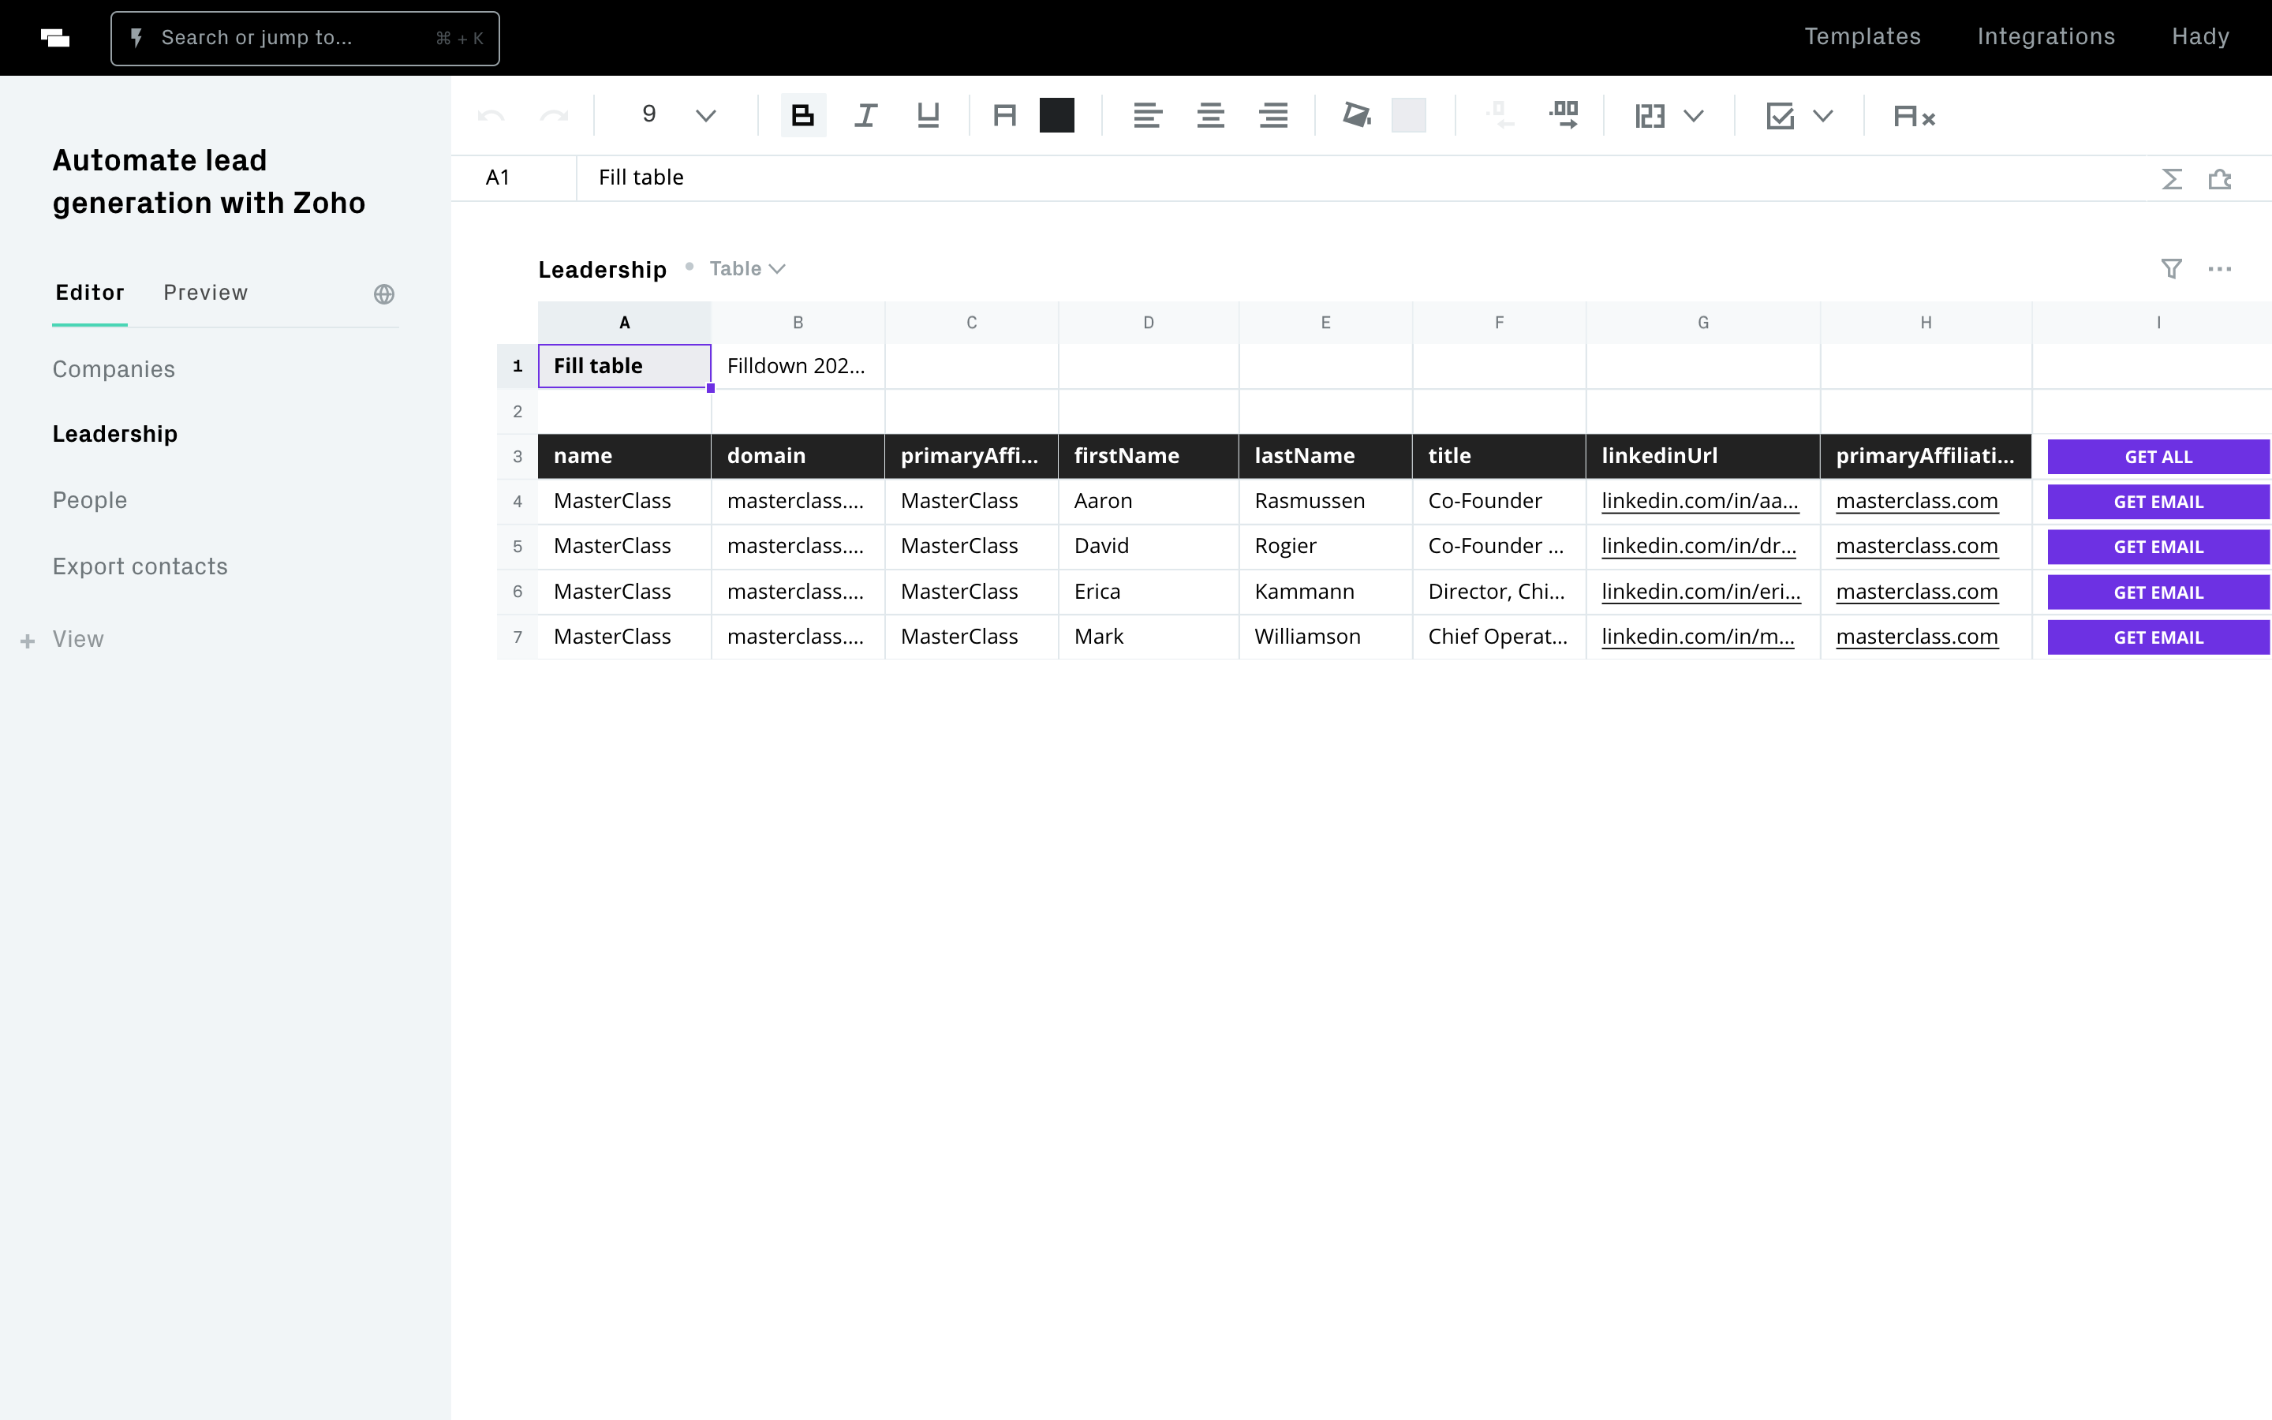The image size is (2272, 1420).
Task: Click the clear formatting icon
Action: pos(1915,117)
